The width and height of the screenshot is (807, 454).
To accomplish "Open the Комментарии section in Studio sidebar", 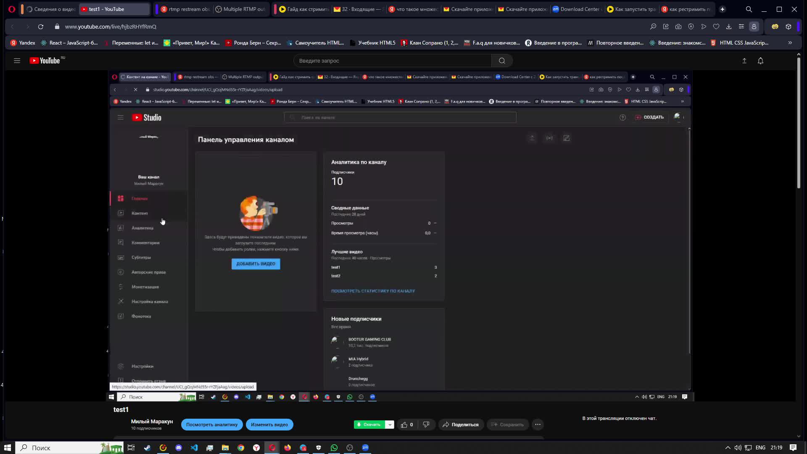I will tap(145, 243).
